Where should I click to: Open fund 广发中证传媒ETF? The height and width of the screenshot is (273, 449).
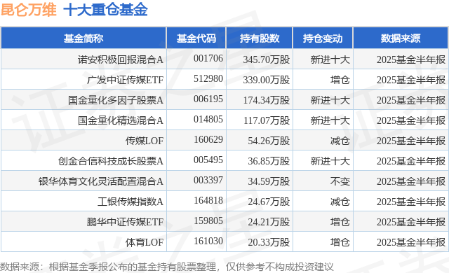point(125,80)
